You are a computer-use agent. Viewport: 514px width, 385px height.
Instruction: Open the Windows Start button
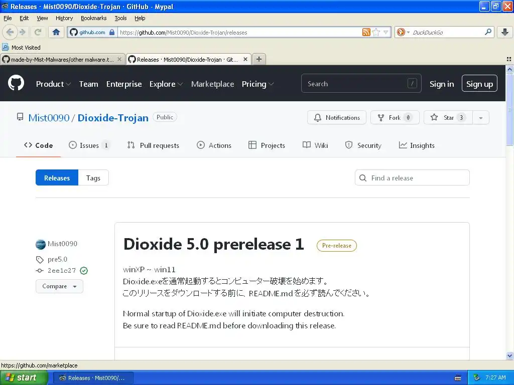click(23, 377)
